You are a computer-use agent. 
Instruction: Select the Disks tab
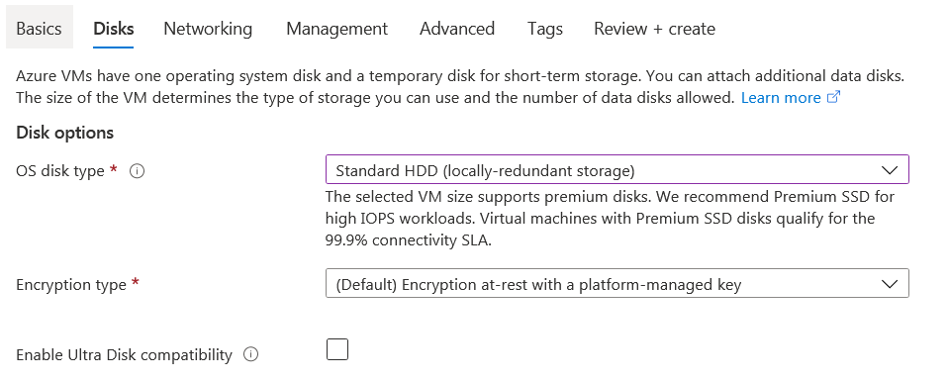tap(114, 29)
